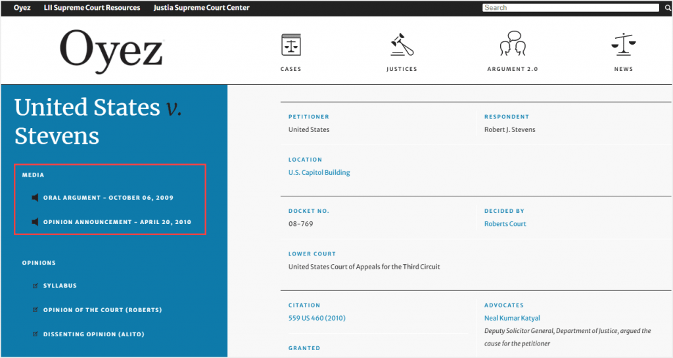The image size is (673, 358).
Task: Go to the ARGUMENT 2.0 section label
Action: [x=513, y=69]
